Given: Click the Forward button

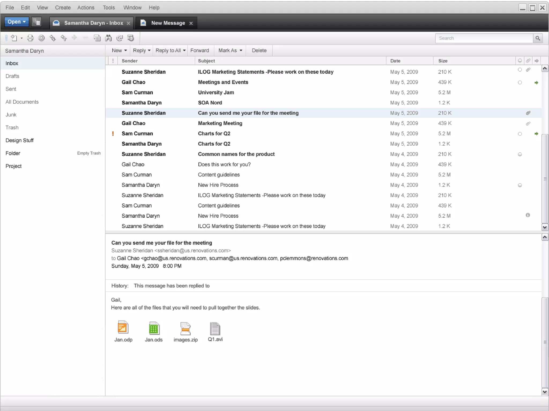Looking at the screenshot, I should (199, 50).
